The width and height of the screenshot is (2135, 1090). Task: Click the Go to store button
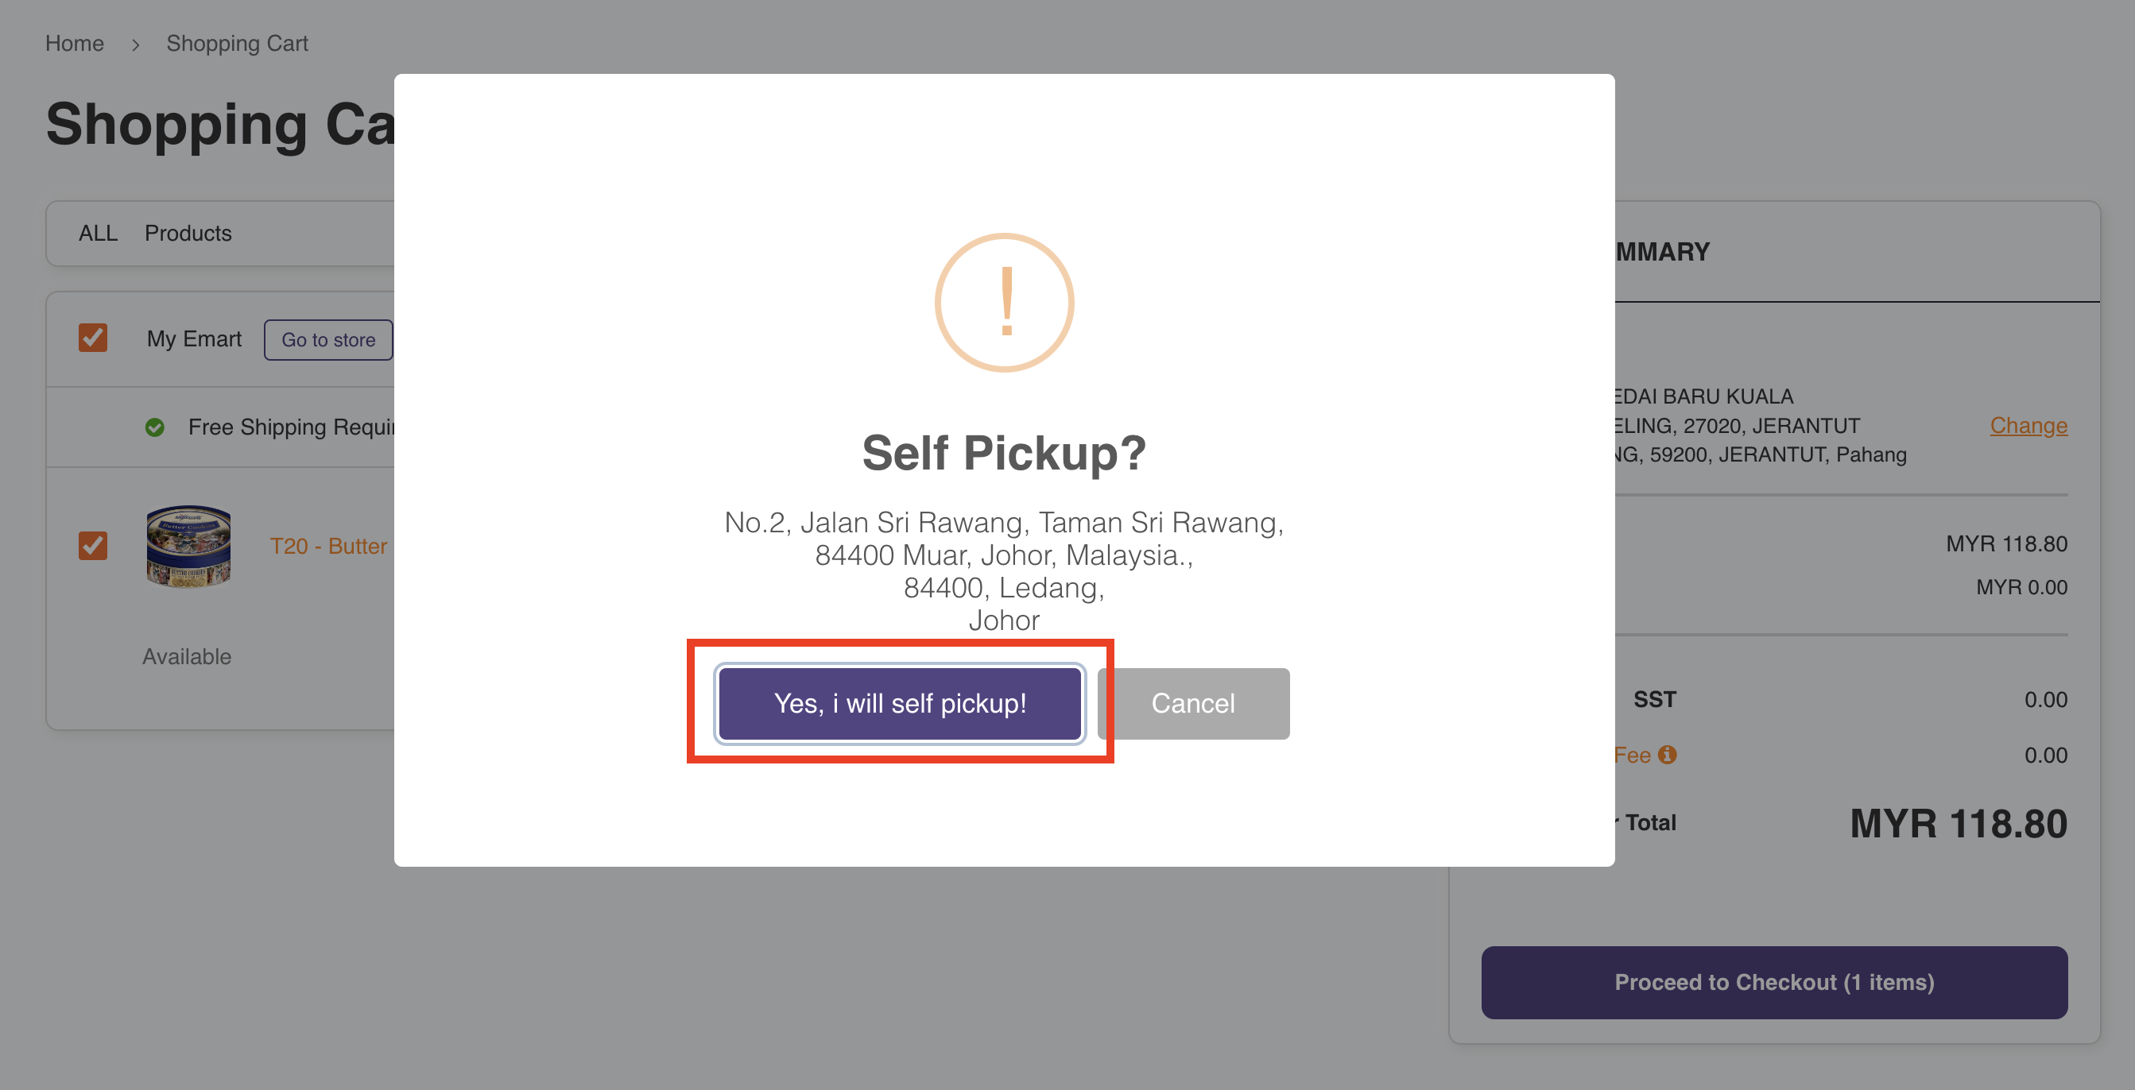coord(328,339)
